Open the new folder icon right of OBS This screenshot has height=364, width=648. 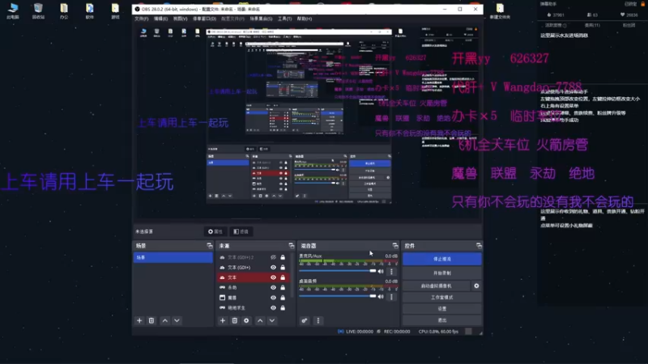coord(500,11)
